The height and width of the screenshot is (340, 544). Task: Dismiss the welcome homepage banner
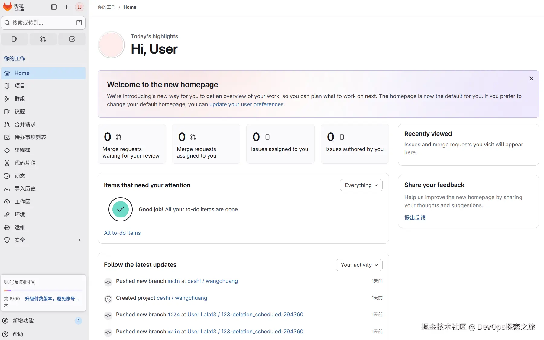click(531, 78)
